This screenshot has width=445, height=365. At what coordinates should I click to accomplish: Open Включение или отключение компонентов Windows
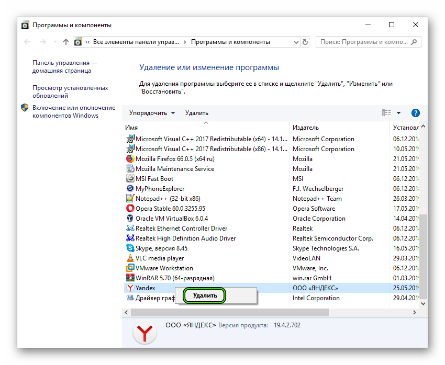74,111
